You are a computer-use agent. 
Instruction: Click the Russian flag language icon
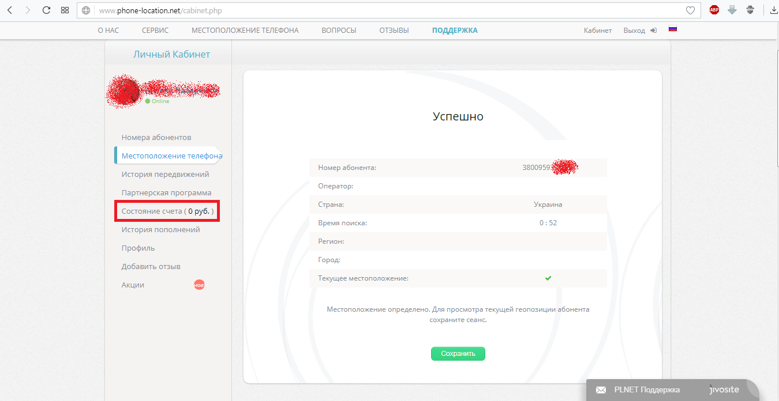click(x=672, y=29)
